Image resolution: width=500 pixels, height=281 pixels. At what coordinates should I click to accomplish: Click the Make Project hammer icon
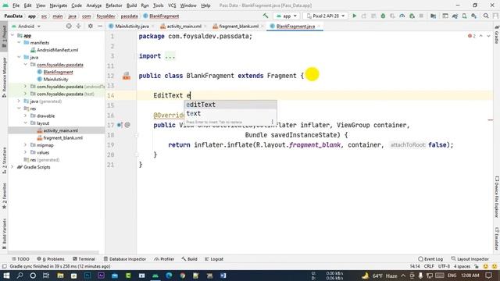266,16
